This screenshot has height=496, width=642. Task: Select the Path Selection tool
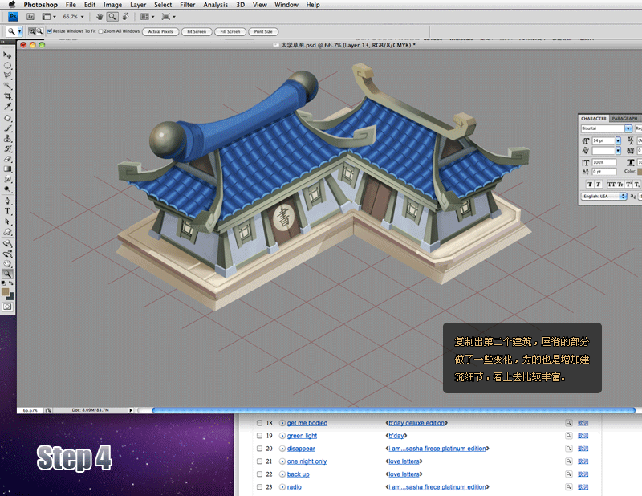pos(7,222)
